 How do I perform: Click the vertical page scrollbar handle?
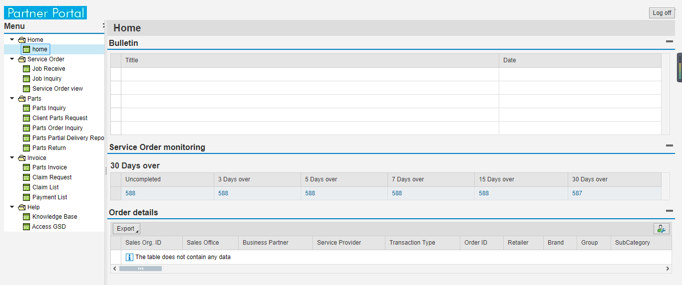pyautogui.click(x=680, y=67)
